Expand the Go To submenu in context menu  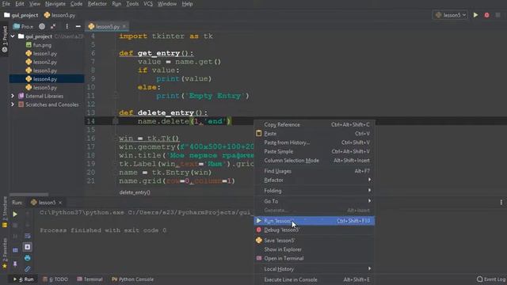coord(314,201)
